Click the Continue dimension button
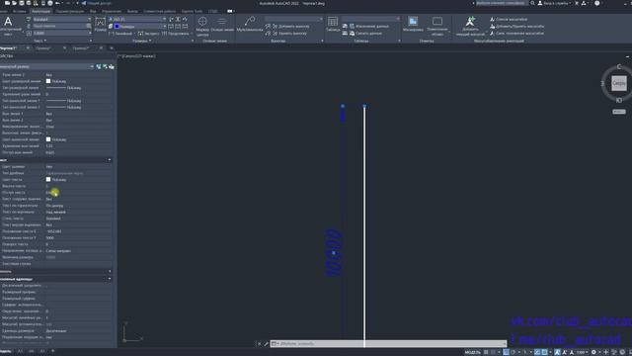 176,34
